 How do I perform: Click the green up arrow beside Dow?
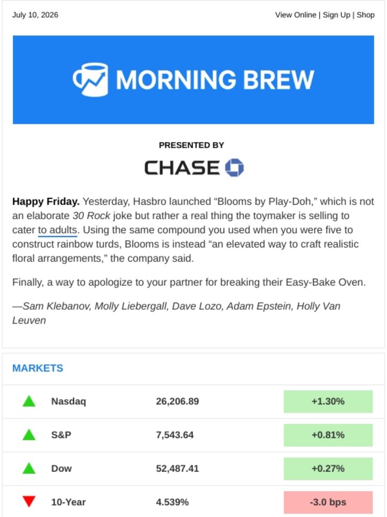29,468
